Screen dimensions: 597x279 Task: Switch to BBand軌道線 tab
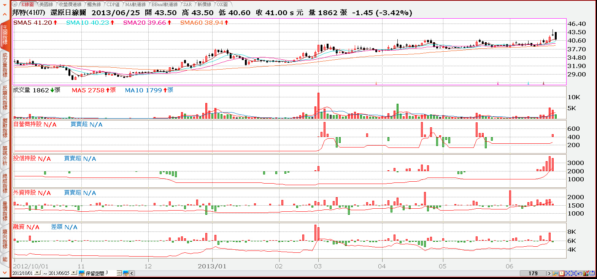coord(164,5)
